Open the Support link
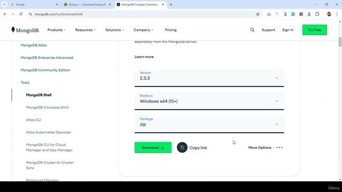 [268, 30]
